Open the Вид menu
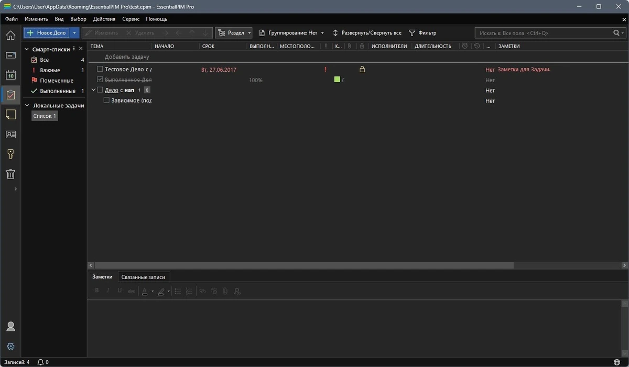 tap(59, 19)
